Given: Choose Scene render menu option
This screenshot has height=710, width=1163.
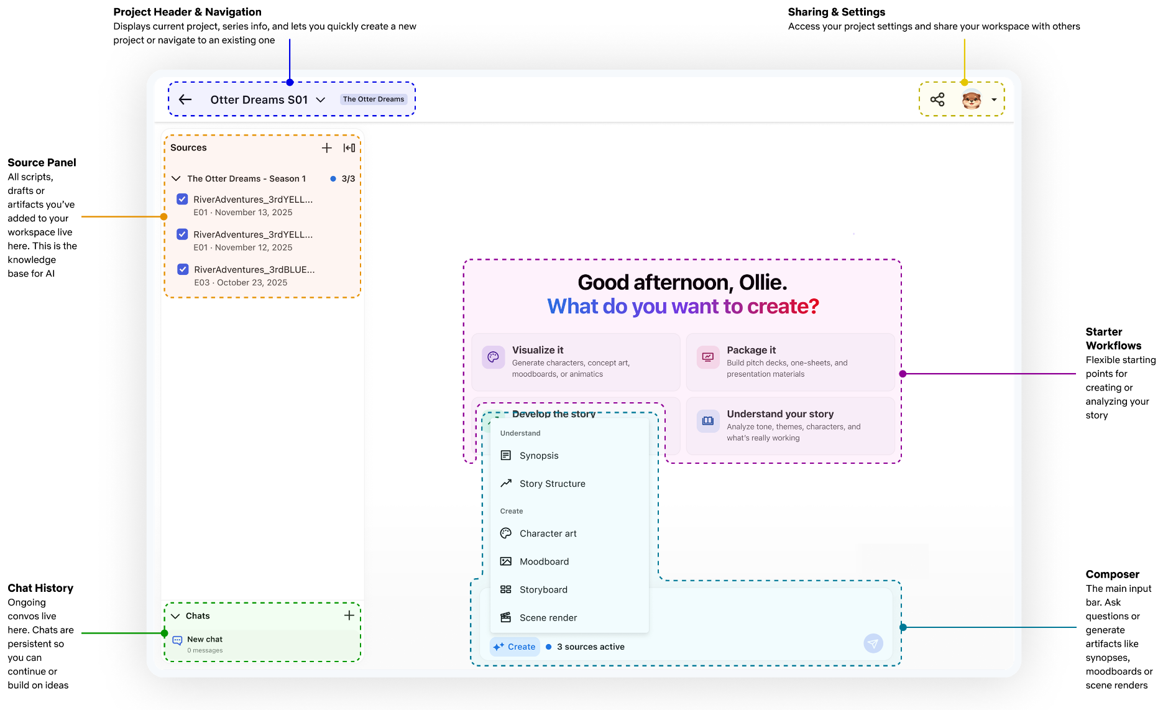Looking at the screenshot, I should [x=570, y=617].
